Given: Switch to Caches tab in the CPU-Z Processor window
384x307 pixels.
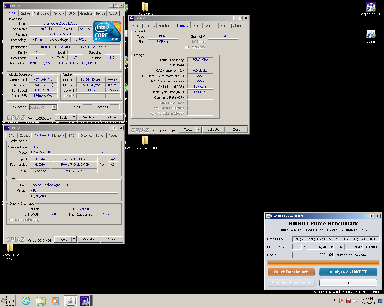Looking at the screenshot, I should [x=25, y=13].
